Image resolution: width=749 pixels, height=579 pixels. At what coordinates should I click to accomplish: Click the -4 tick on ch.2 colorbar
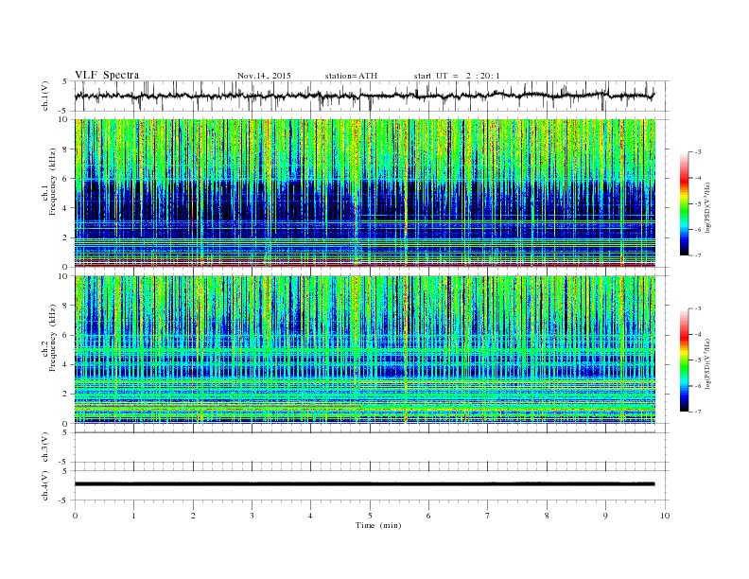pyautogui.click(x=697, y=334)
